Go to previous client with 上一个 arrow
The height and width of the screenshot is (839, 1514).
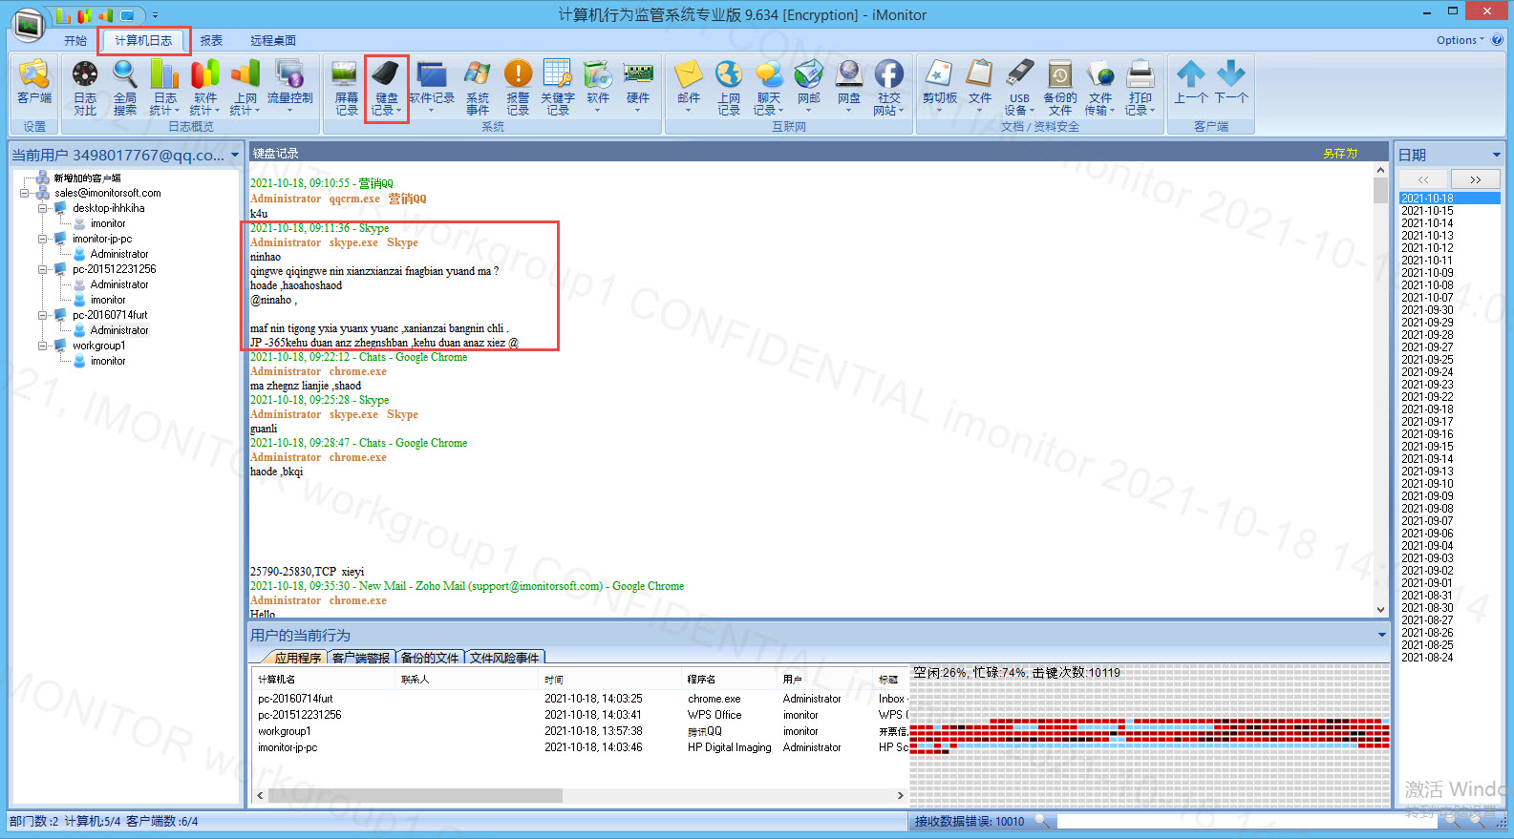pyautogui.click(x=1191, y=82)
